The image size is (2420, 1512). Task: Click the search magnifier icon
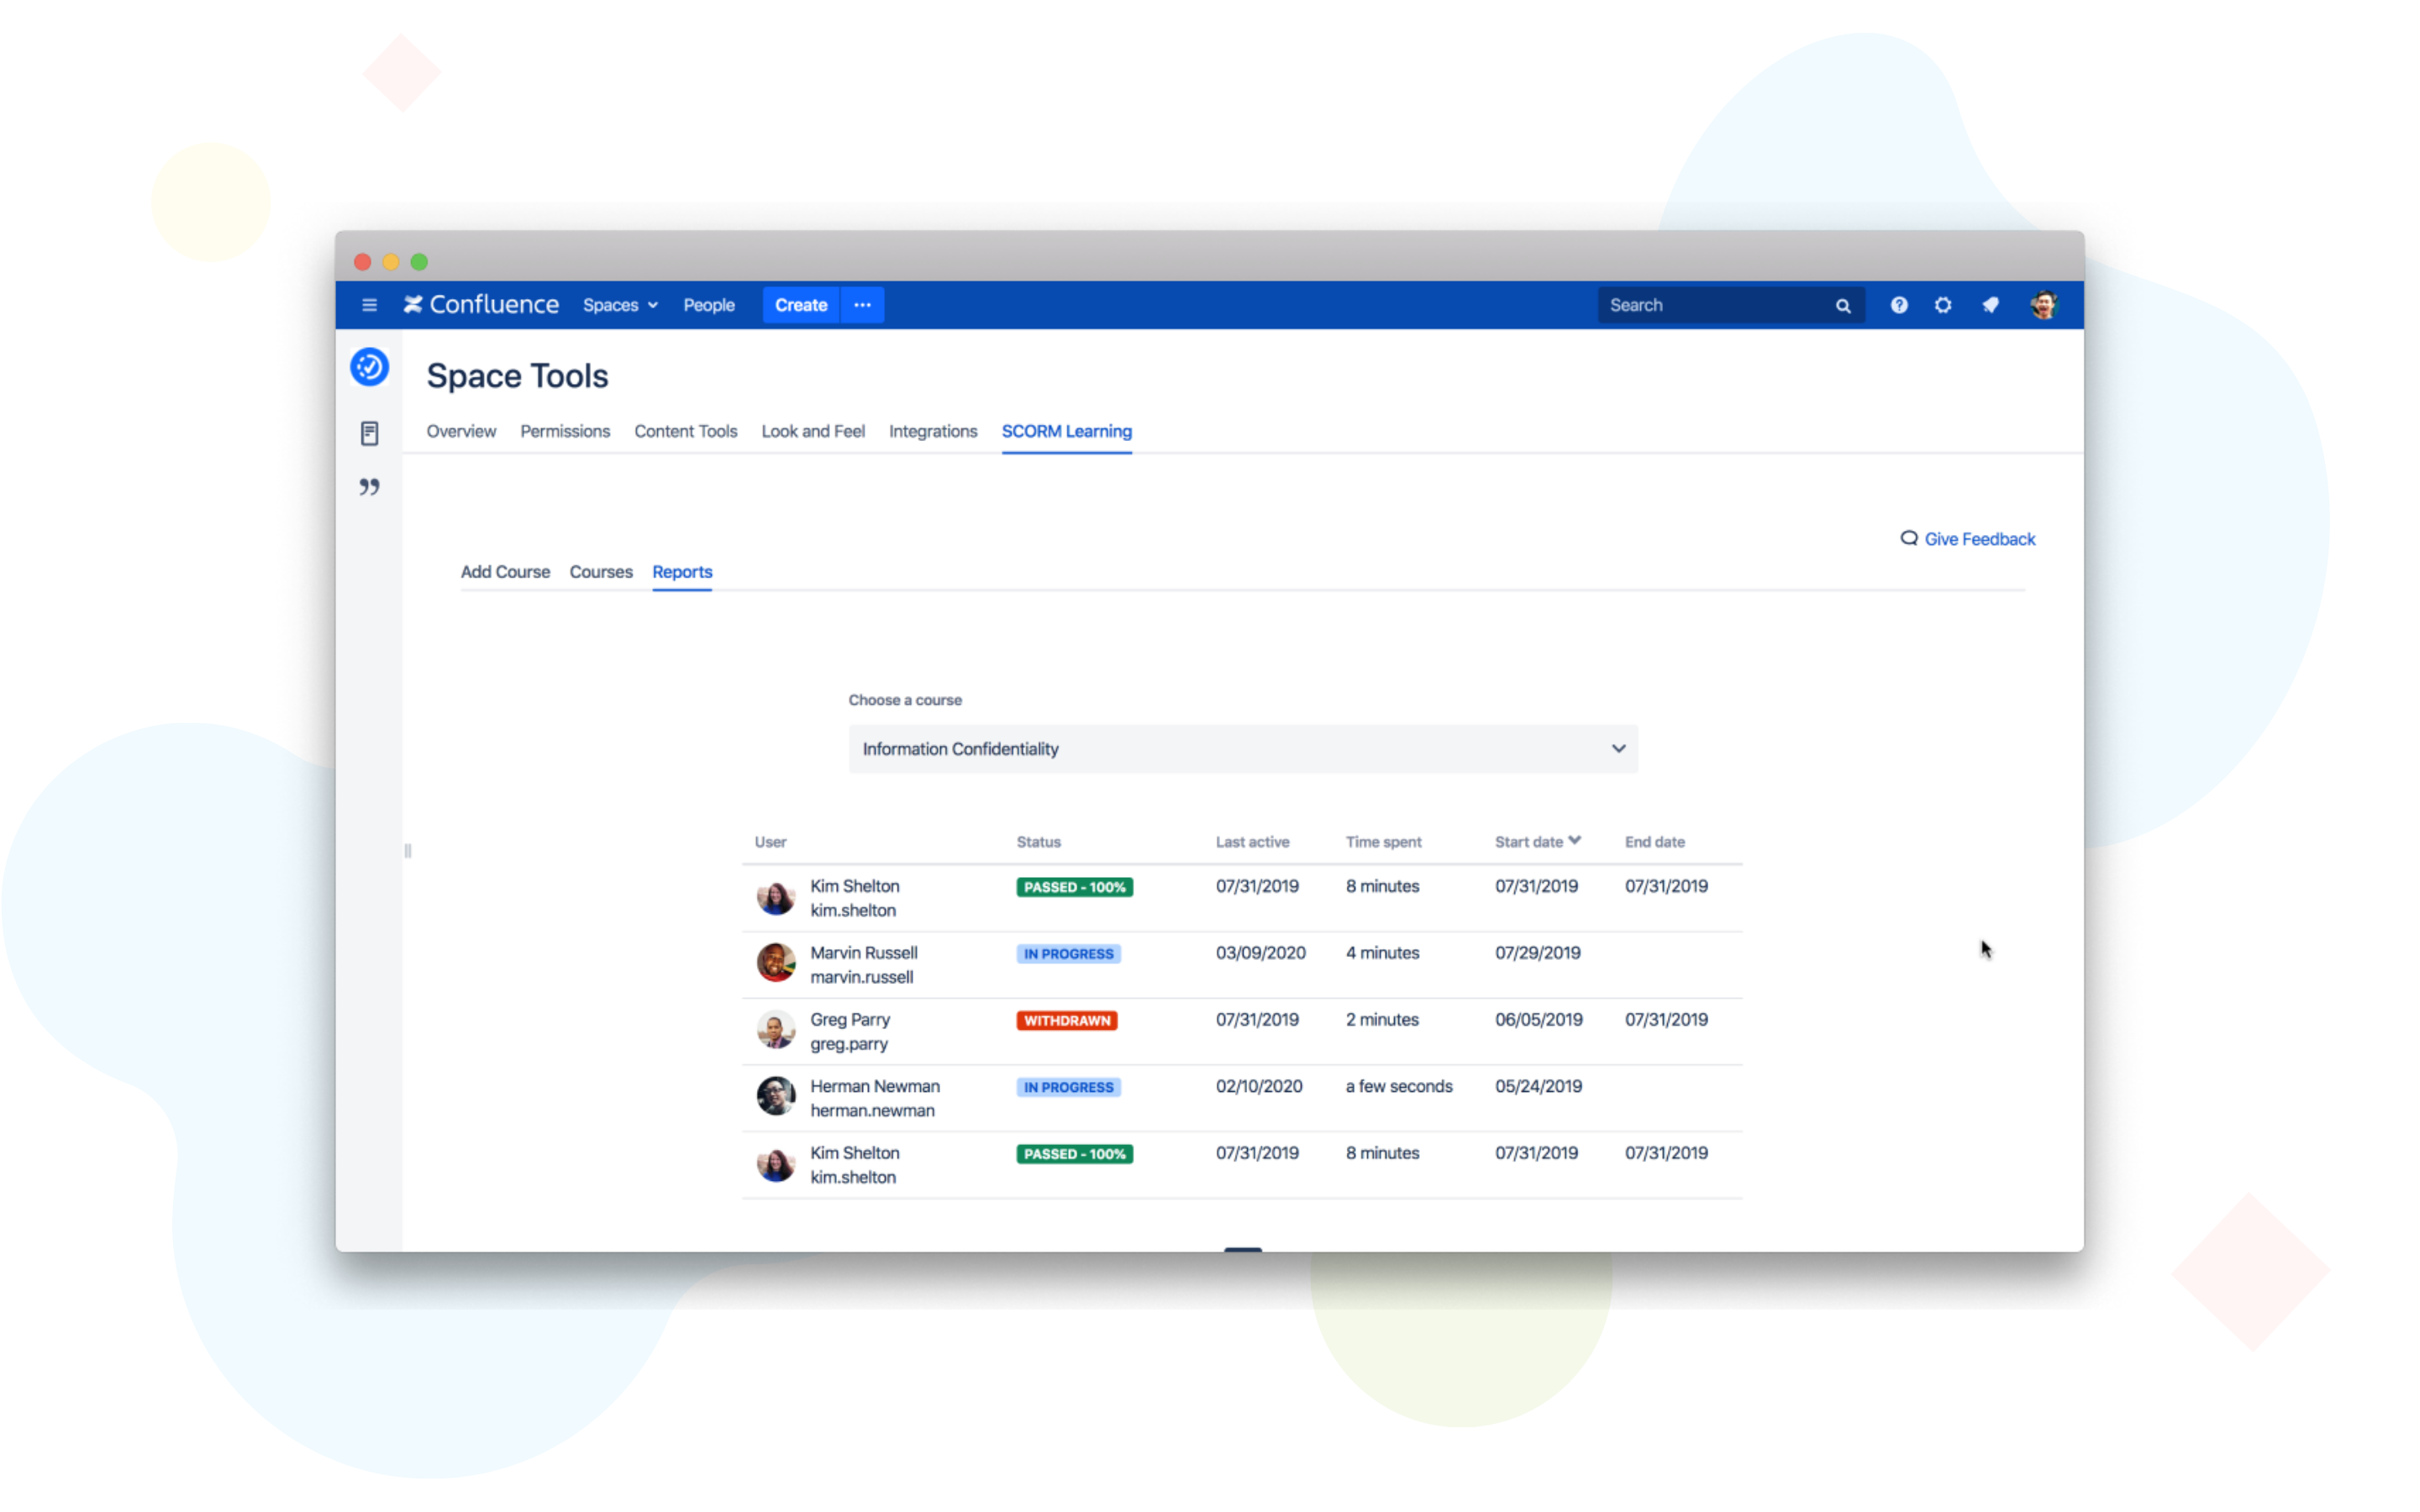pyautogui.click(x=1842, y=306)
